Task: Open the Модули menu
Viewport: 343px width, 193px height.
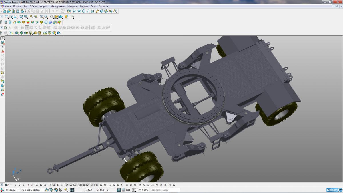Action: 84,6
